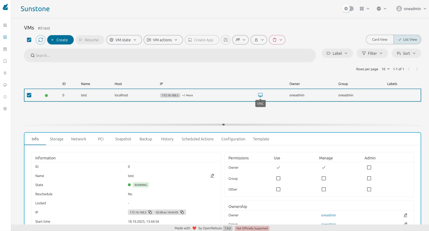Open the Scheduled Actions tab

click(197, 139)
